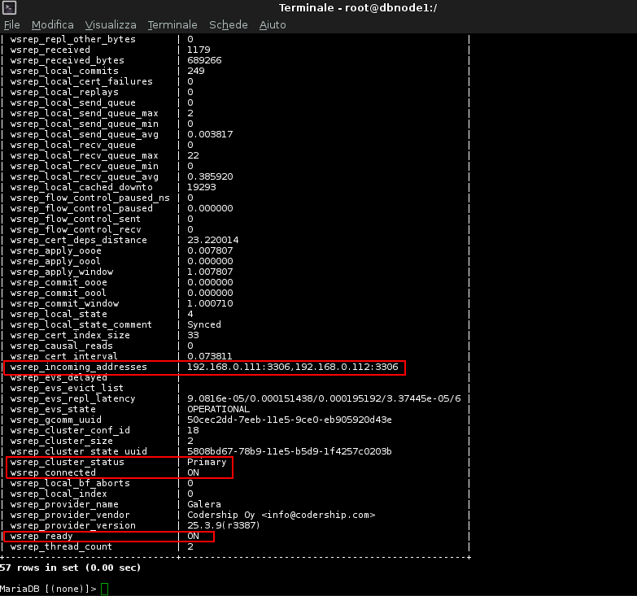Screen dimensions: 637x596
Task: Open the Aiuto help menu
Action: [x=273, y=25]
